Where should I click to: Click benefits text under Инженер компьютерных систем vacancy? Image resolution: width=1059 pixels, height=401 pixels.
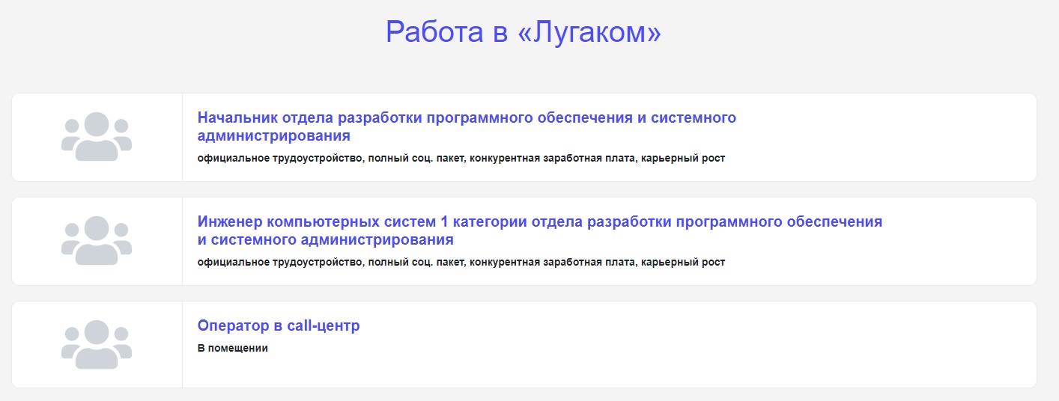461,263
